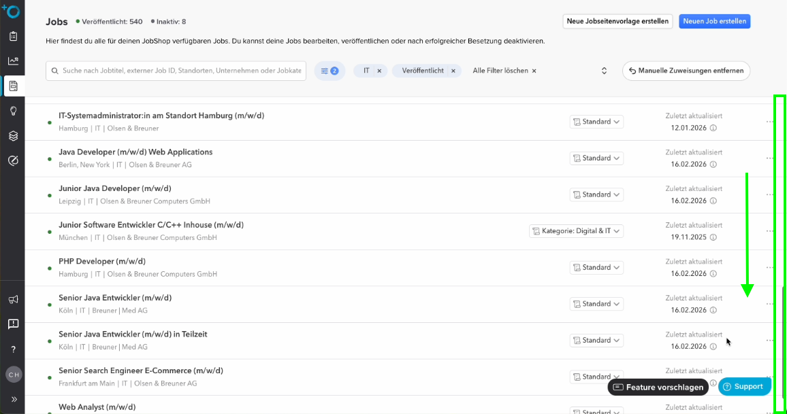
Task: Click Manuelle Zuweisungen entfernen button
Action: point(686,71)
